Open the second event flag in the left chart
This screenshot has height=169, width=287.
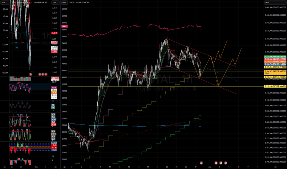pos(40,74)
